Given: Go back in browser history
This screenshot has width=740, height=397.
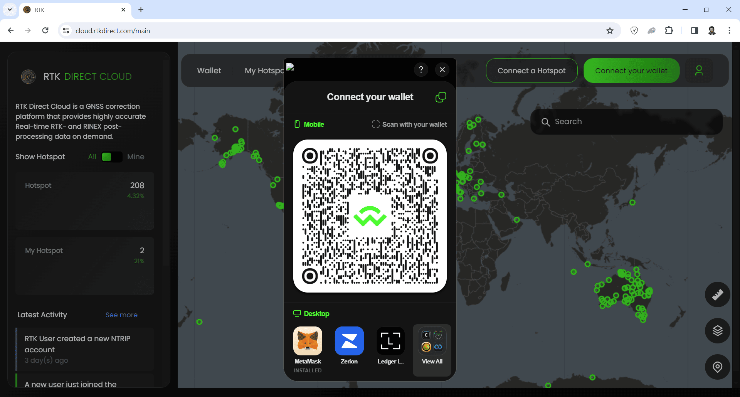Looking at the screenshot, I should click(x=11, y=30).
